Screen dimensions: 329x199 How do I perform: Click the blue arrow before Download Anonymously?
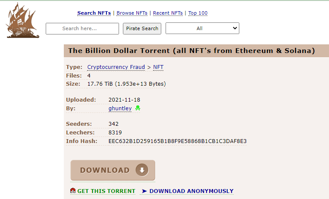pos(144,191)
